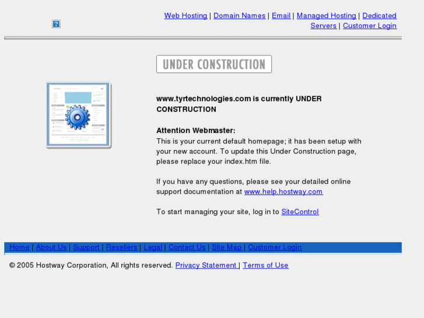Select Support in the footer bar

pyautogui.click(x=86, y=247)
